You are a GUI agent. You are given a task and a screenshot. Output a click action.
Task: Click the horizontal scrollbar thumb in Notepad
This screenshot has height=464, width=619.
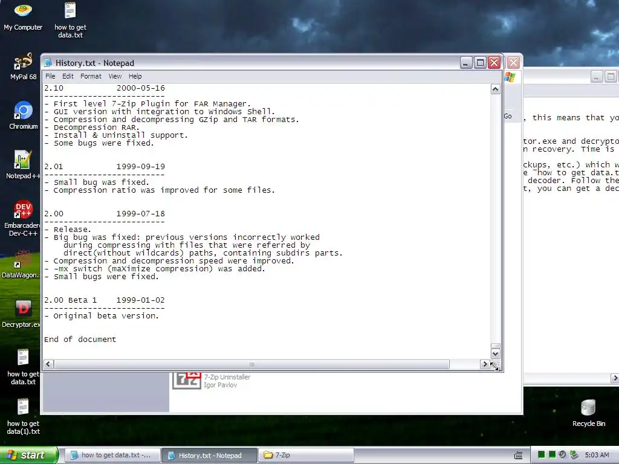pyautogui.click(x=251, y=364)
